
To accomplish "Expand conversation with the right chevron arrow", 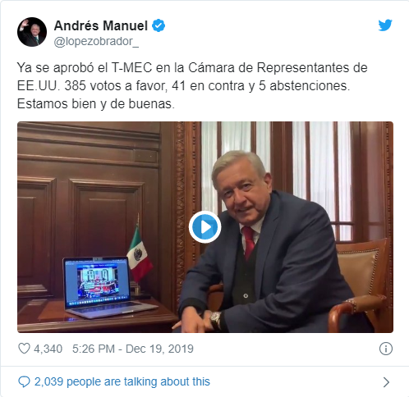I will [x=386, y=382].
